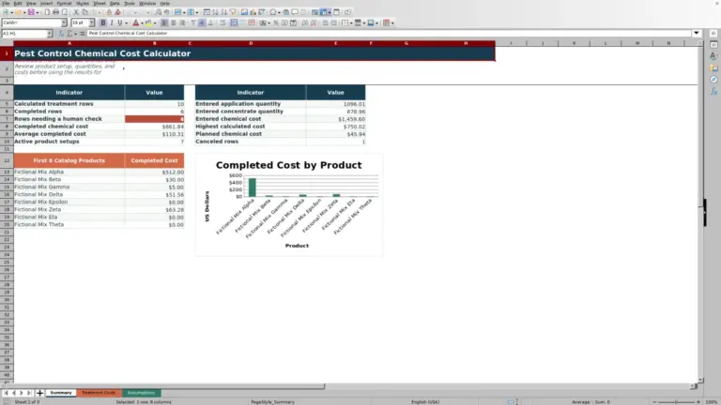The width and height of the screenshot is (721, 405).
Task: Switch to the Treatment Costs sheet tab
Action: coord(99,393)
